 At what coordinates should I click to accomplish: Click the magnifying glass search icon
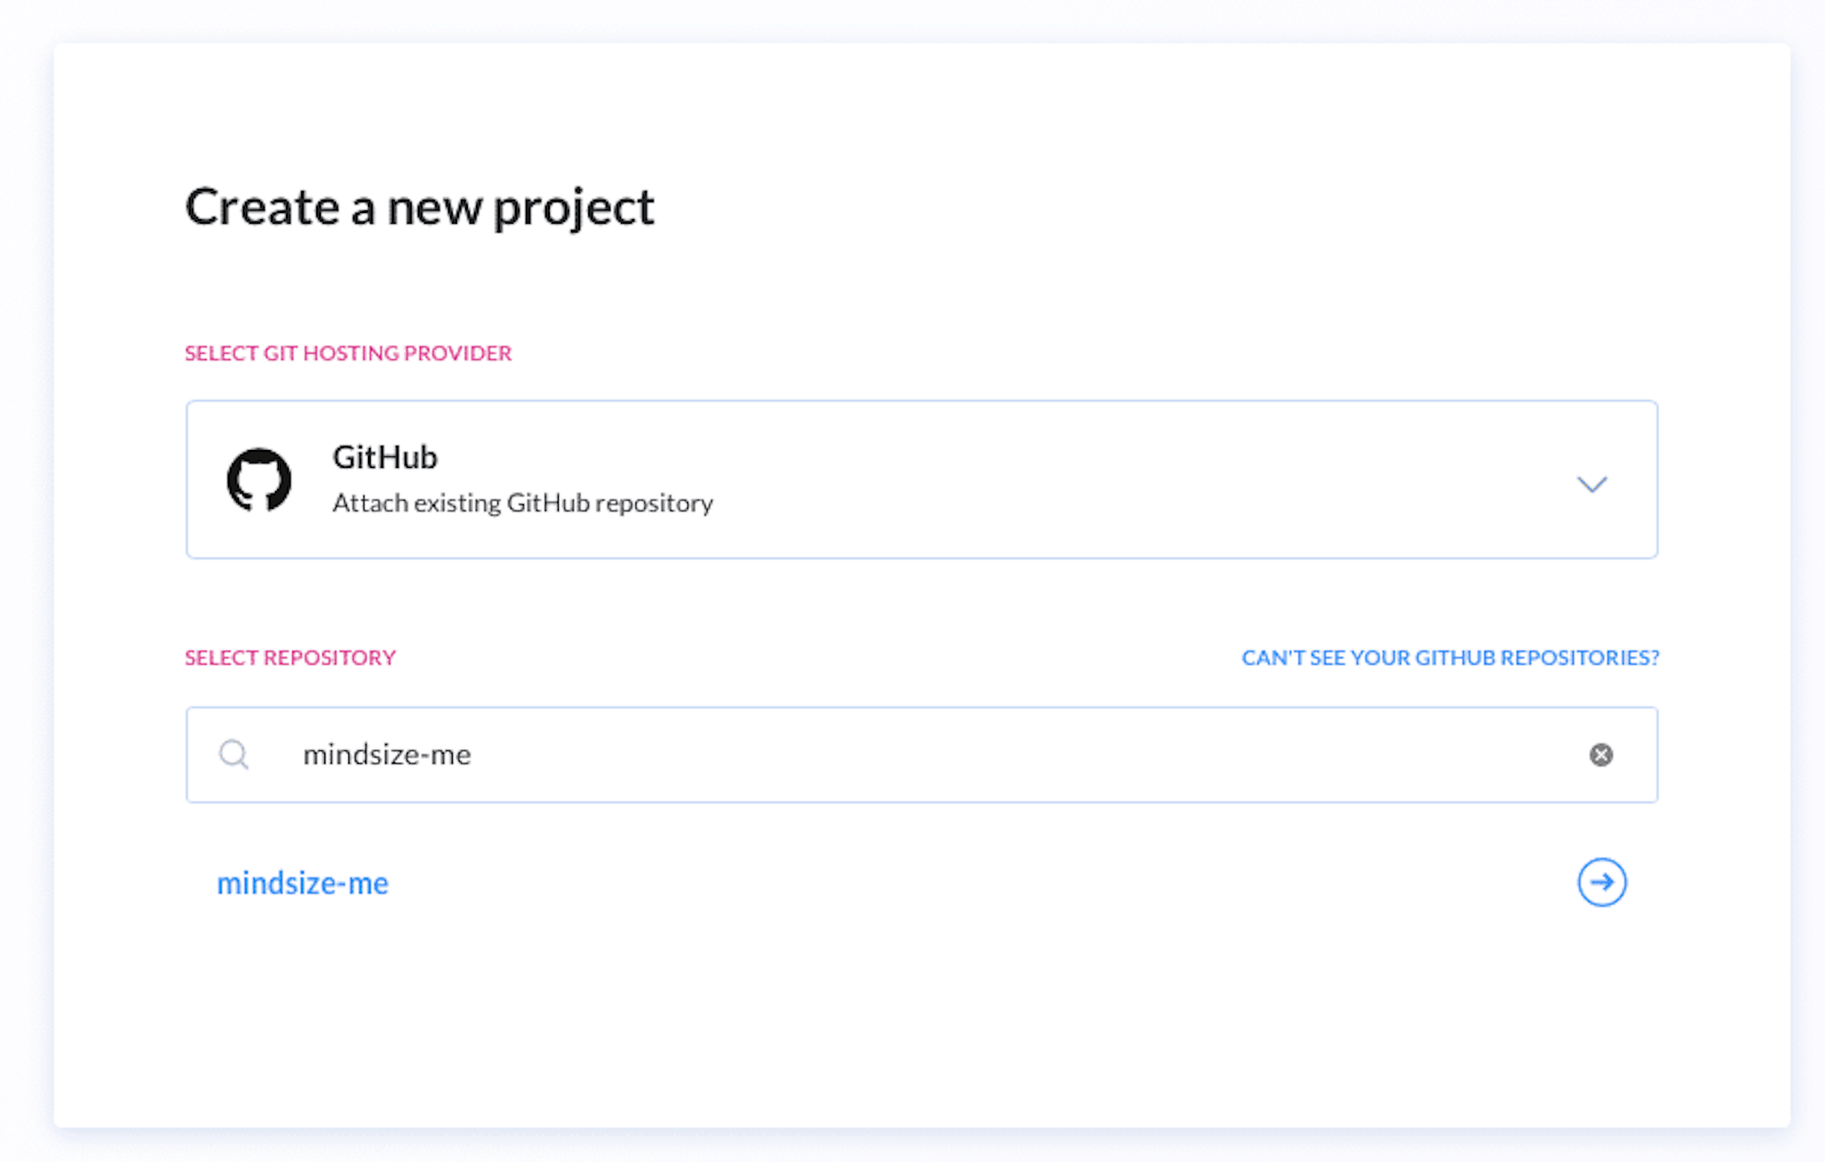pyautogui.click(x=234, y=755)
